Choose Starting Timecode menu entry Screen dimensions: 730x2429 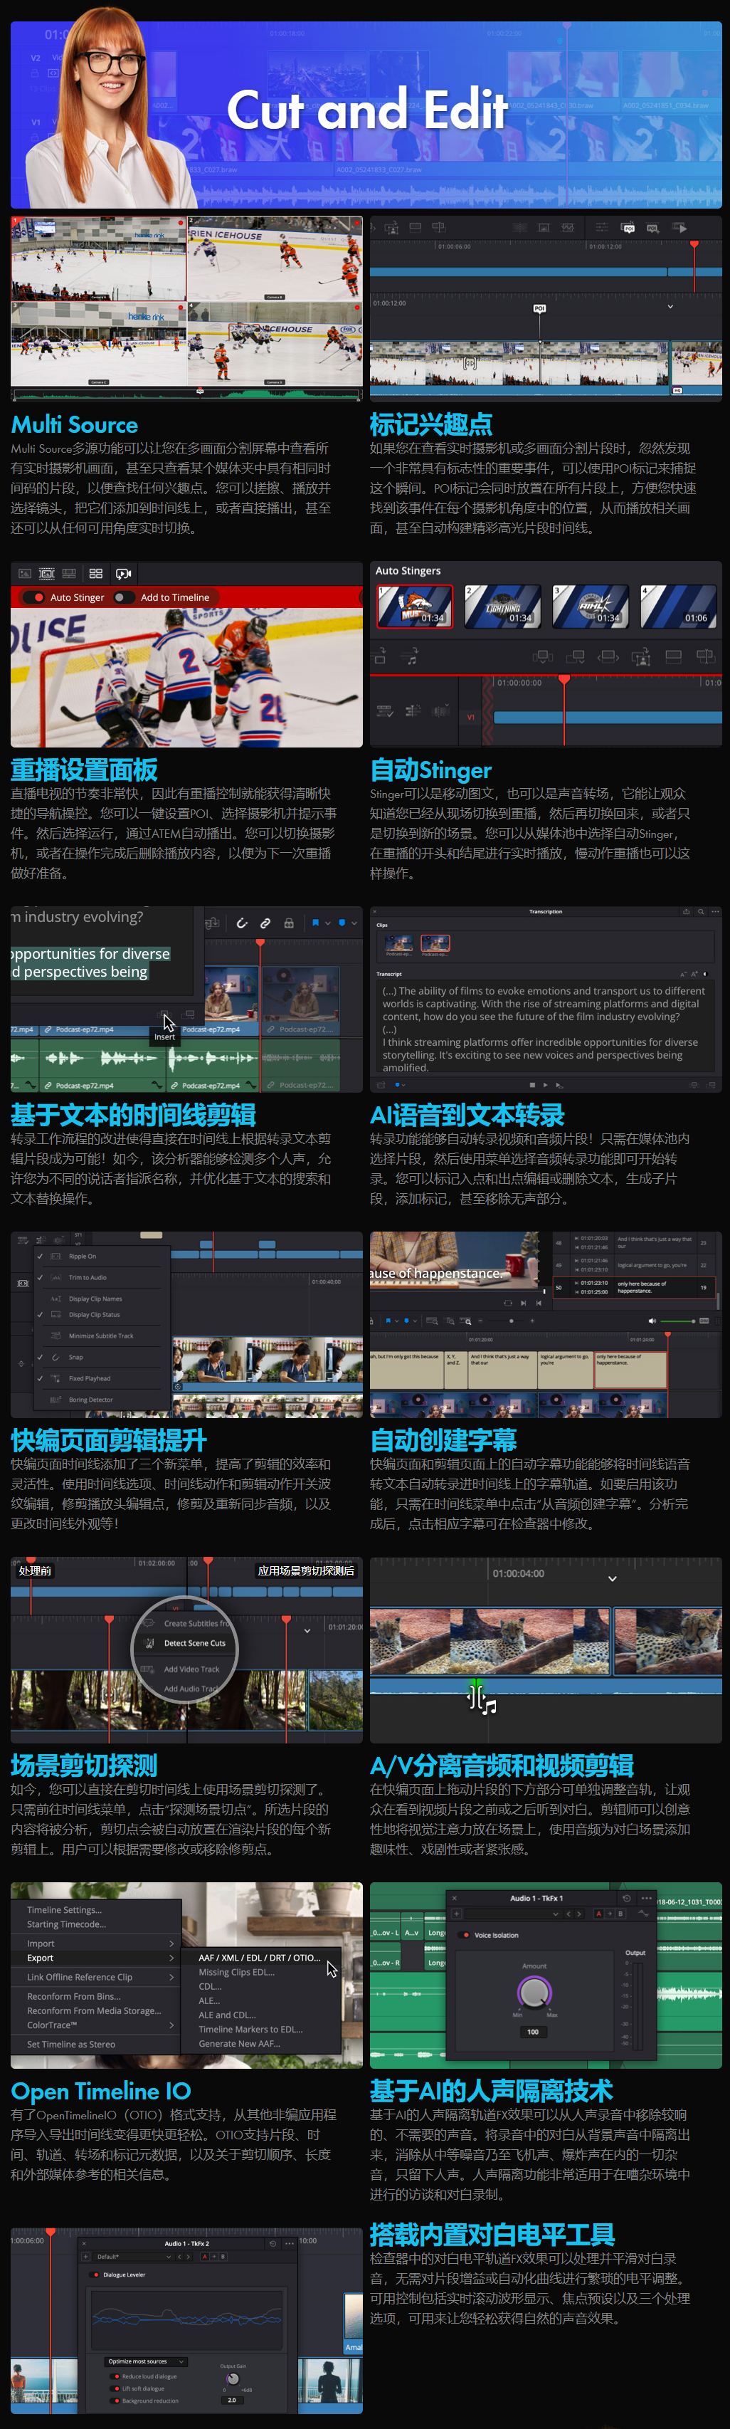pos(66,1924)
